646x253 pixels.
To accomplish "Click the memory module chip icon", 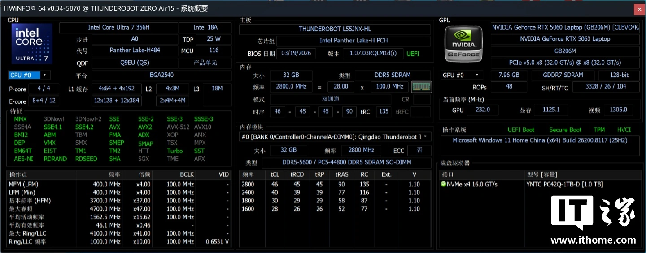I will click(x=421, y=86).
